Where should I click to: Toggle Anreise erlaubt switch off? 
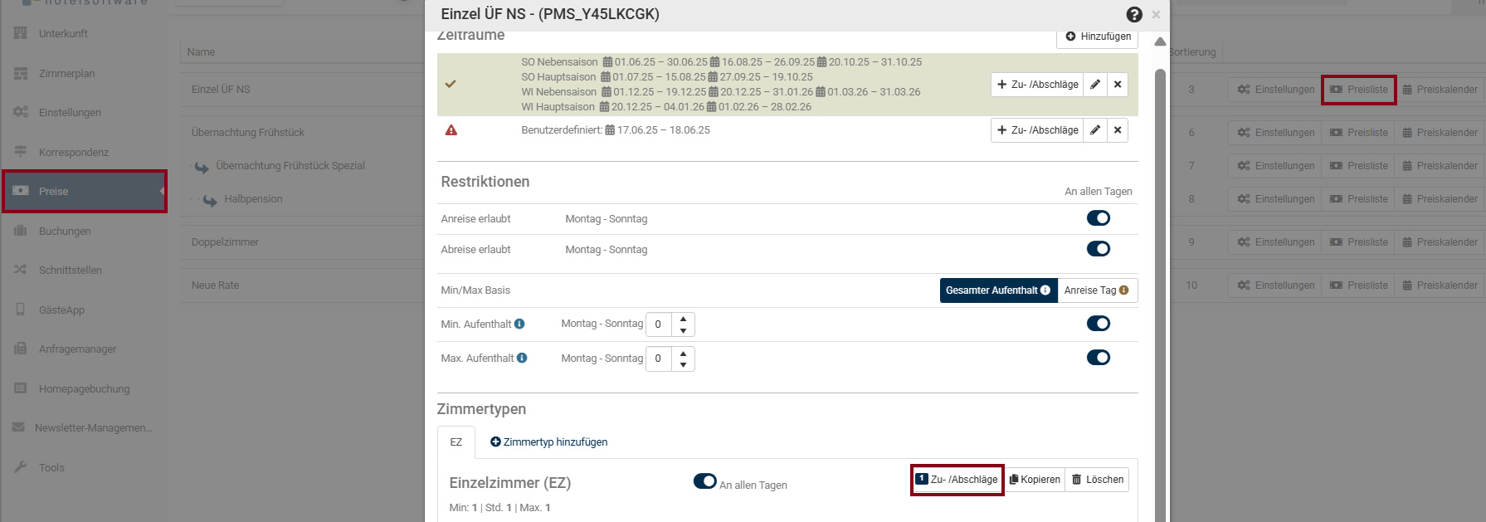(x=1098, y=218)
